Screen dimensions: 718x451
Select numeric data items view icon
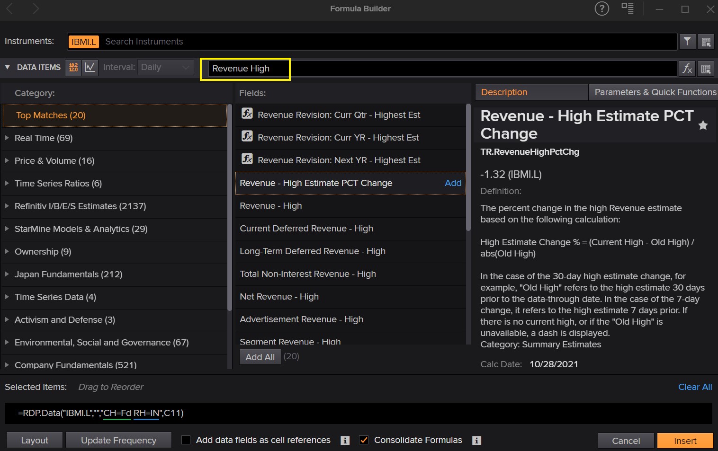click(x=73, y=67)
